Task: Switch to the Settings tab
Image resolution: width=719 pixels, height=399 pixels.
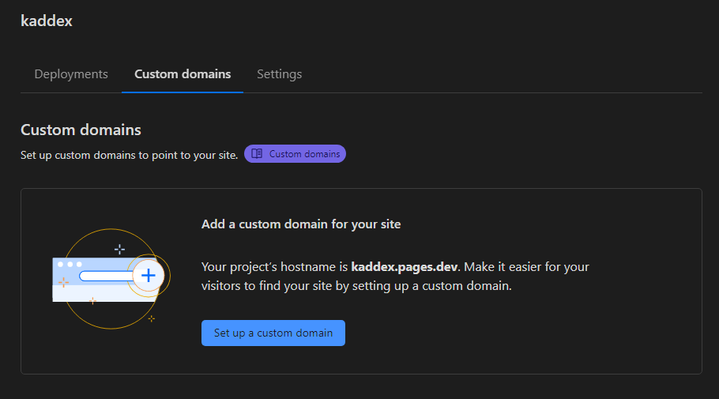Action: pyautogui.click(x=279, y=74)
